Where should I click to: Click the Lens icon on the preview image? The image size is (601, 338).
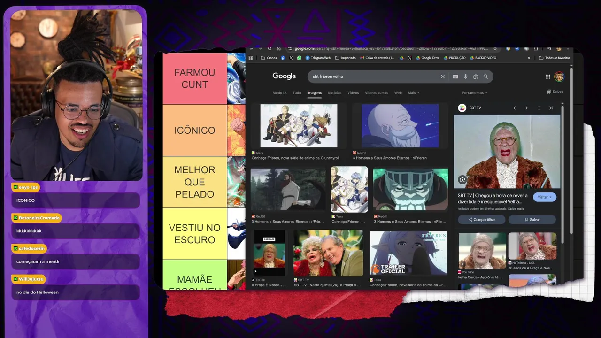click(x=462, y=180)
